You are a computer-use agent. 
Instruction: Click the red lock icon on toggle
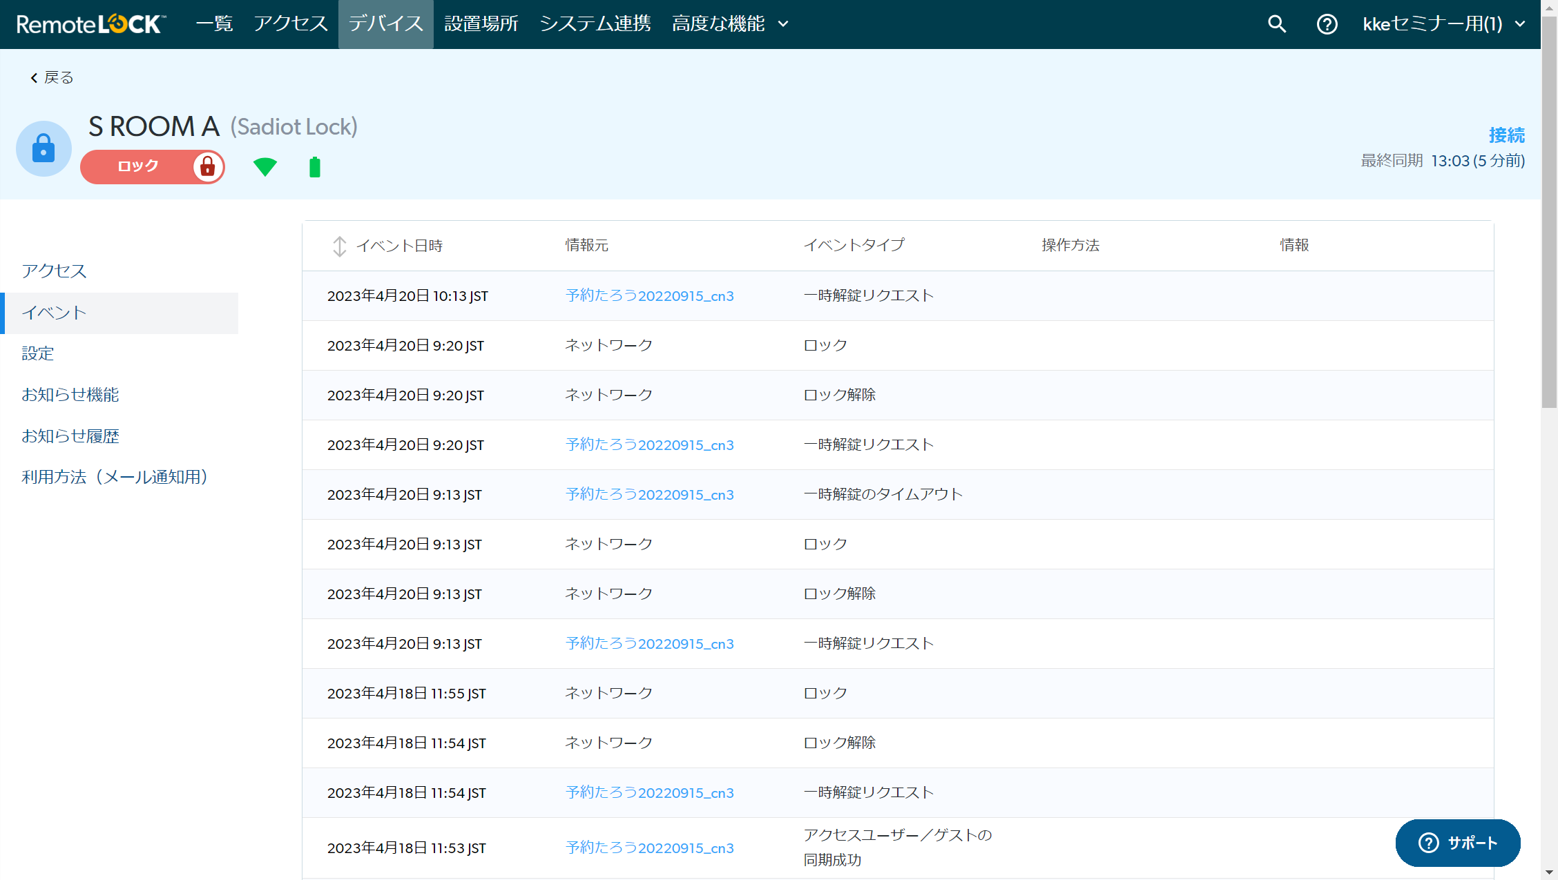click(x=207, y=166)
